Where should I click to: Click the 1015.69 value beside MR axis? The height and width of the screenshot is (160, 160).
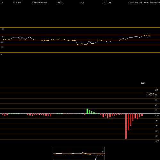(150, 93)
